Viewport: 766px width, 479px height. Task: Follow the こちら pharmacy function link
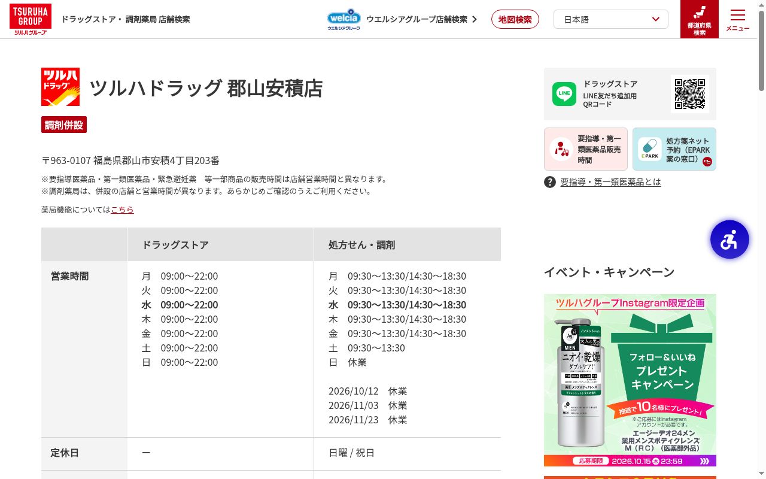click(x=122, y=210)
